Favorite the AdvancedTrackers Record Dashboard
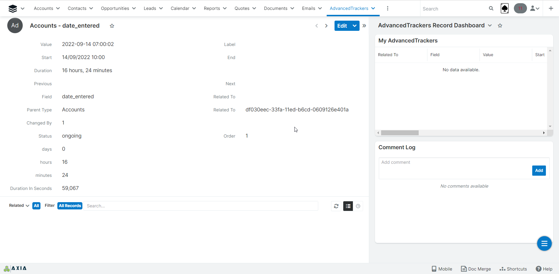Viewport: 559px width, 274px height. click(x=500, y=26)
